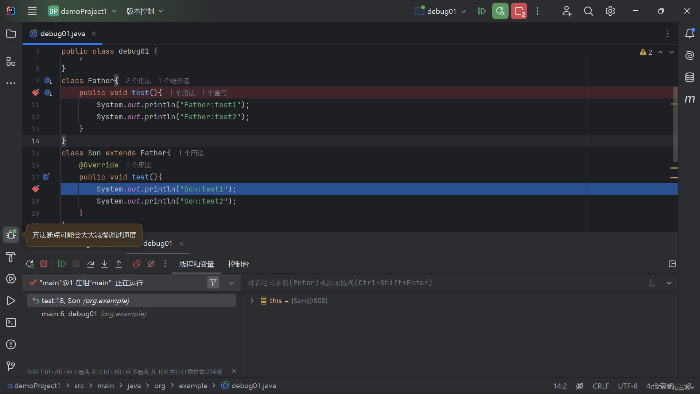
Task: Open the Run tool window
Action: (x=11, y=301)
